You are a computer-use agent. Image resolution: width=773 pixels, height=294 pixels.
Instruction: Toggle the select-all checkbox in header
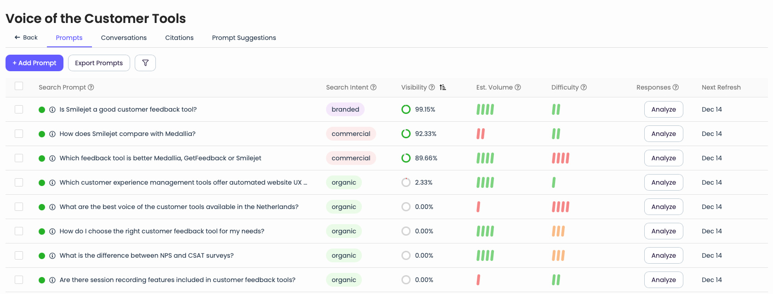point(19,86)
